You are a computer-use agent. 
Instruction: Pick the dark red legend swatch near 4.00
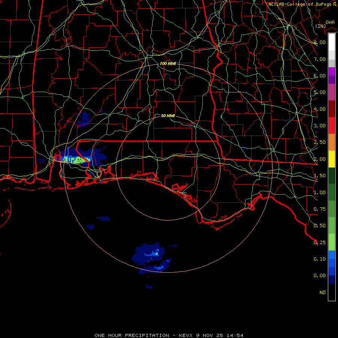(x=332, y=109)
